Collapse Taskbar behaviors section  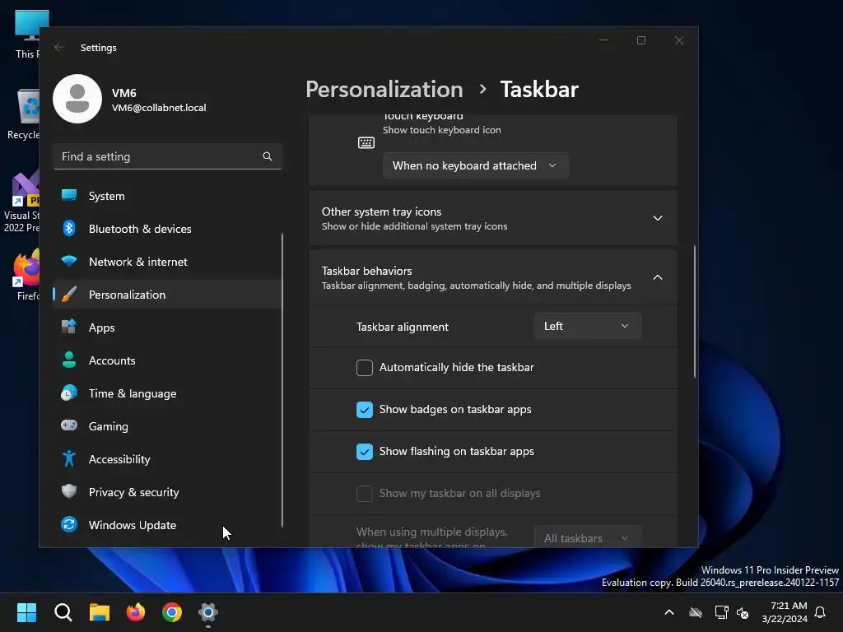(x=492, y=277)
